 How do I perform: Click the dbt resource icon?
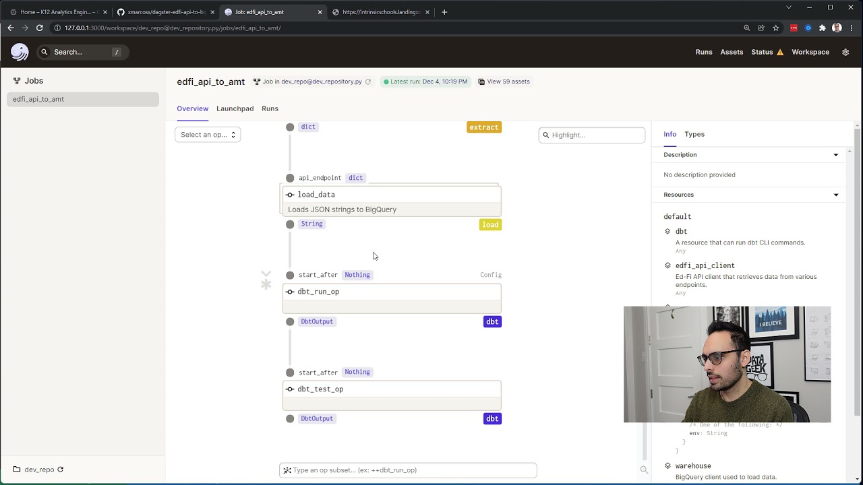coord(667,231)
